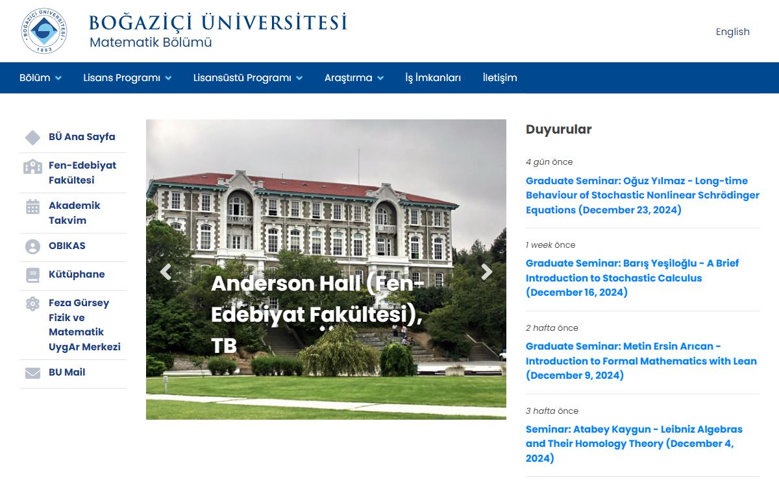This screenshot has height=480, width=779.
Task: Click the diamond icon beside BÜ Ana Sayfa
Action: (x=32, y=138)
